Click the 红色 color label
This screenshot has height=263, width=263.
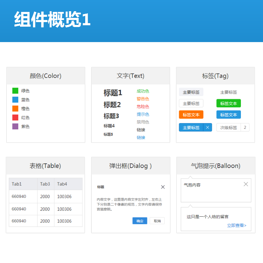25,117
